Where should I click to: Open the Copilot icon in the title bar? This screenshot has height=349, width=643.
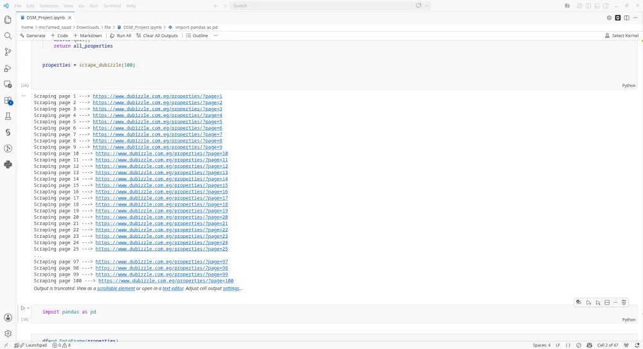567,6
